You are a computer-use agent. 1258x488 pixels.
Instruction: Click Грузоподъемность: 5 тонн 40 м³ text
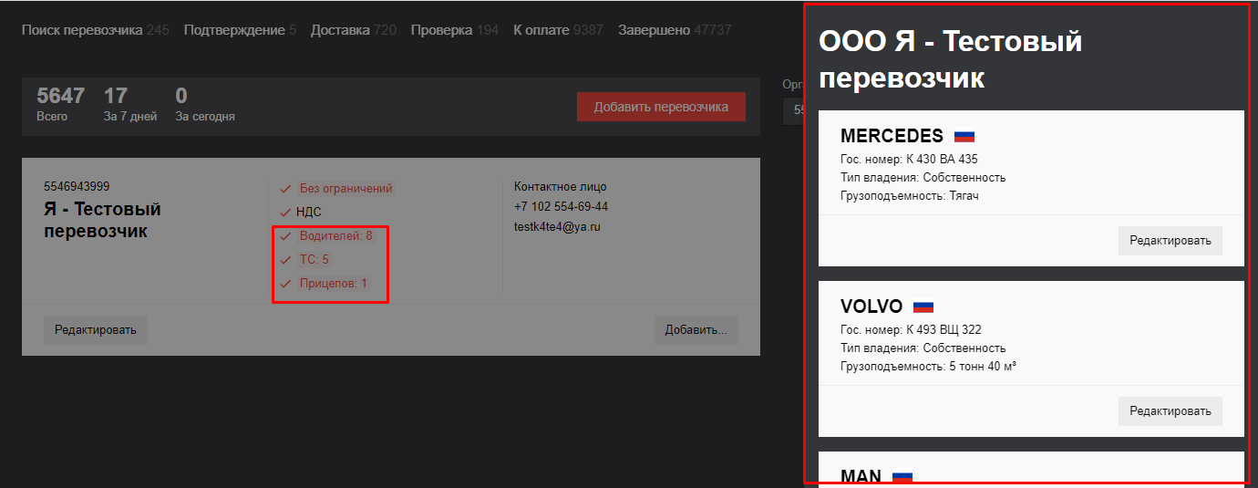point(928,366)
